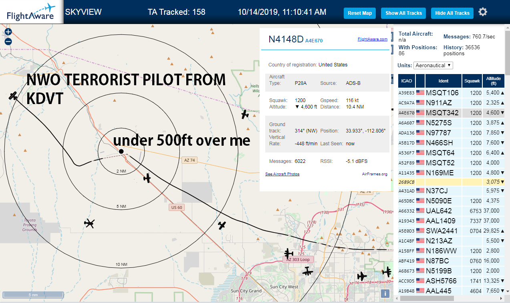Select the N87BC aircraft row
This screenshot has width=510, height=303.
click(x=451, y=261)
